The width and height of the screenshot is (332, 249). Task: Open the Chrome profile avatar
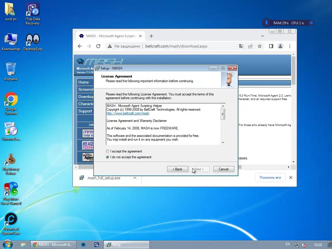coord(280,46)
